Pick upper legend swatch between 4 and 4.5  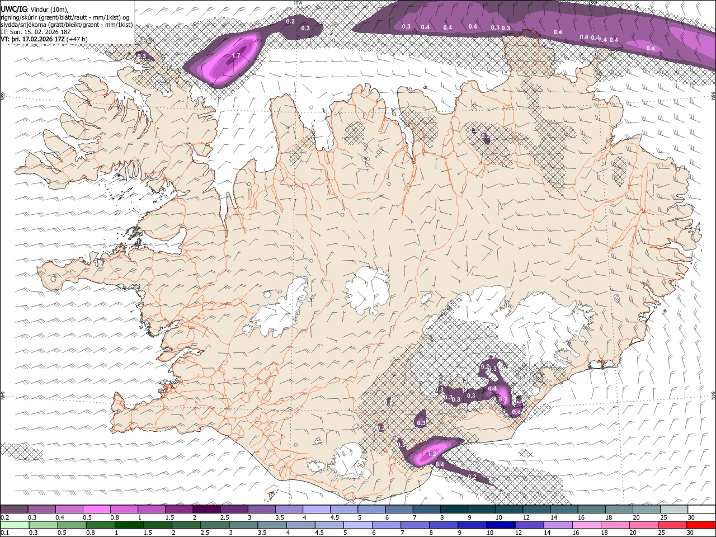(316, 509)
